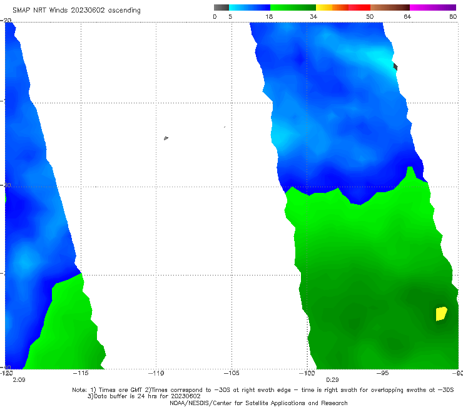This screenshot has height=407, width=463.
Task: Click the small island outline near -110 longitude
Action: pyautogui.click(x=166, y=138)
